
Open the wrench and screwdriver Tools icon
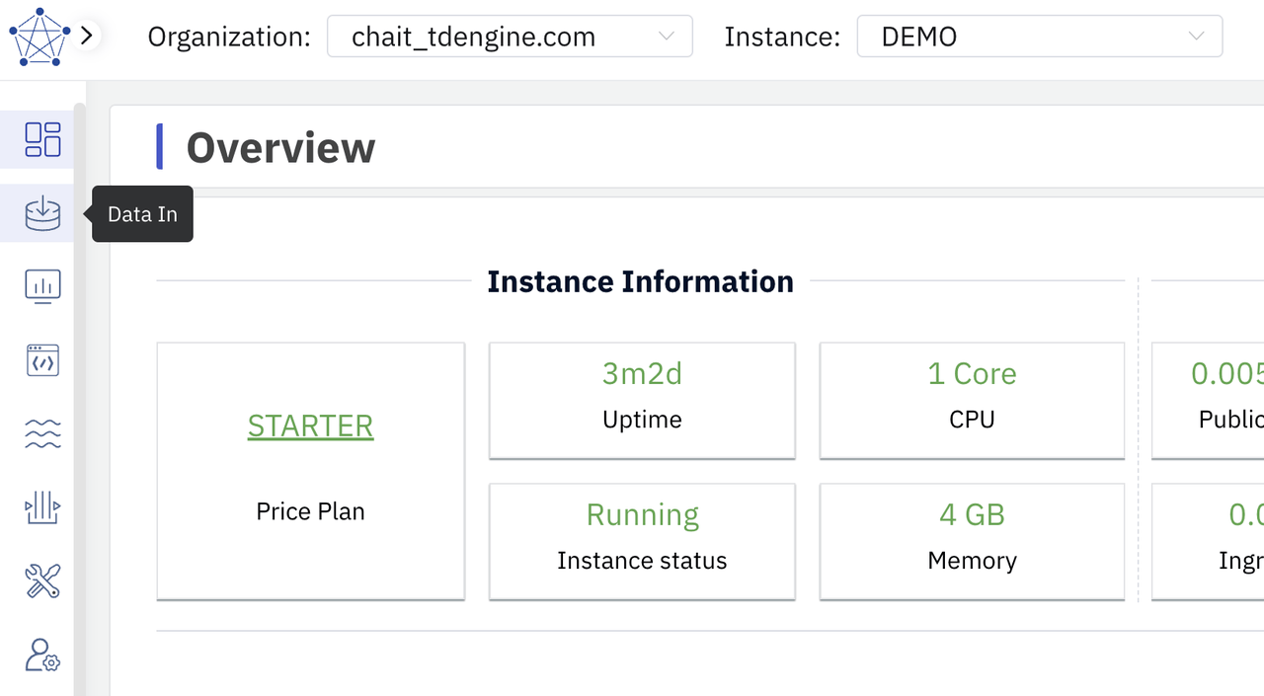click(42, 581)
